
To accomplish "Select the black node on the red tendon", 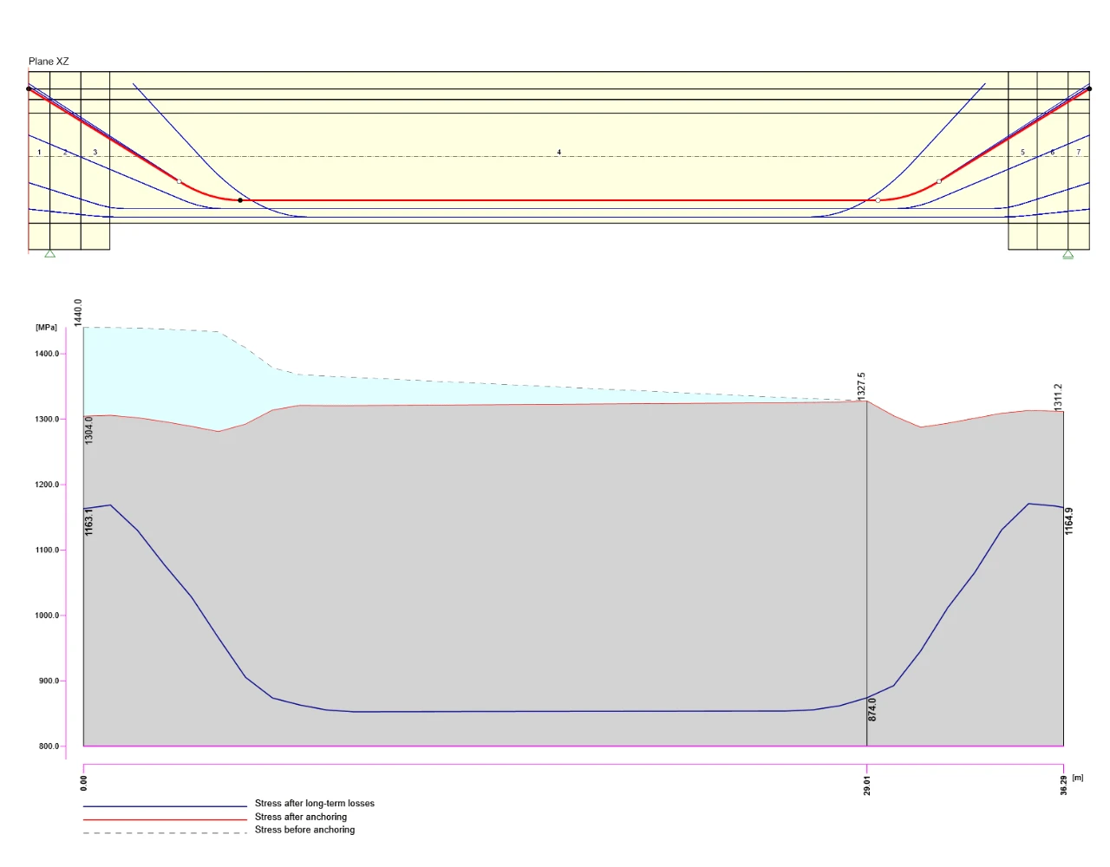I will pos(240,200).
